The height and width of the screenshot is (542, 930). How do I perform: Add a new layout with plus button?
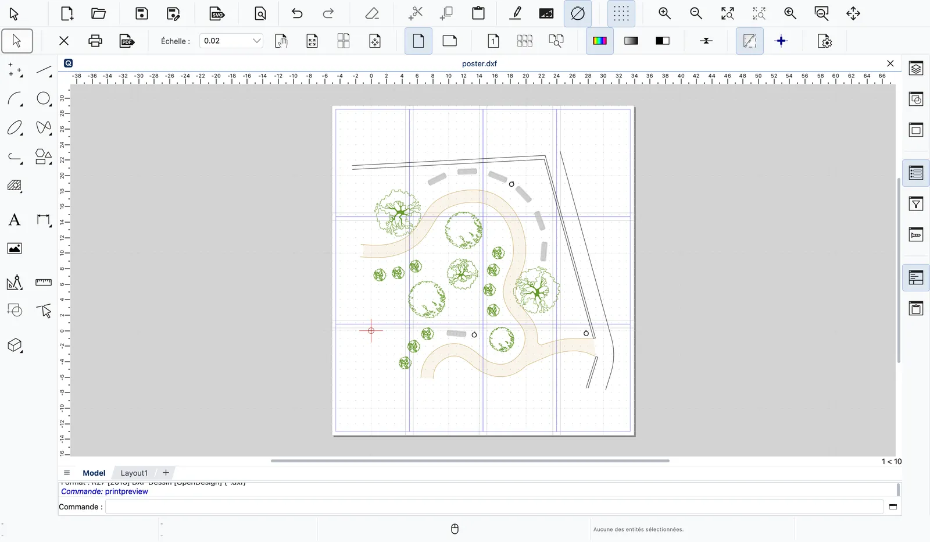[x=166, y=473]
